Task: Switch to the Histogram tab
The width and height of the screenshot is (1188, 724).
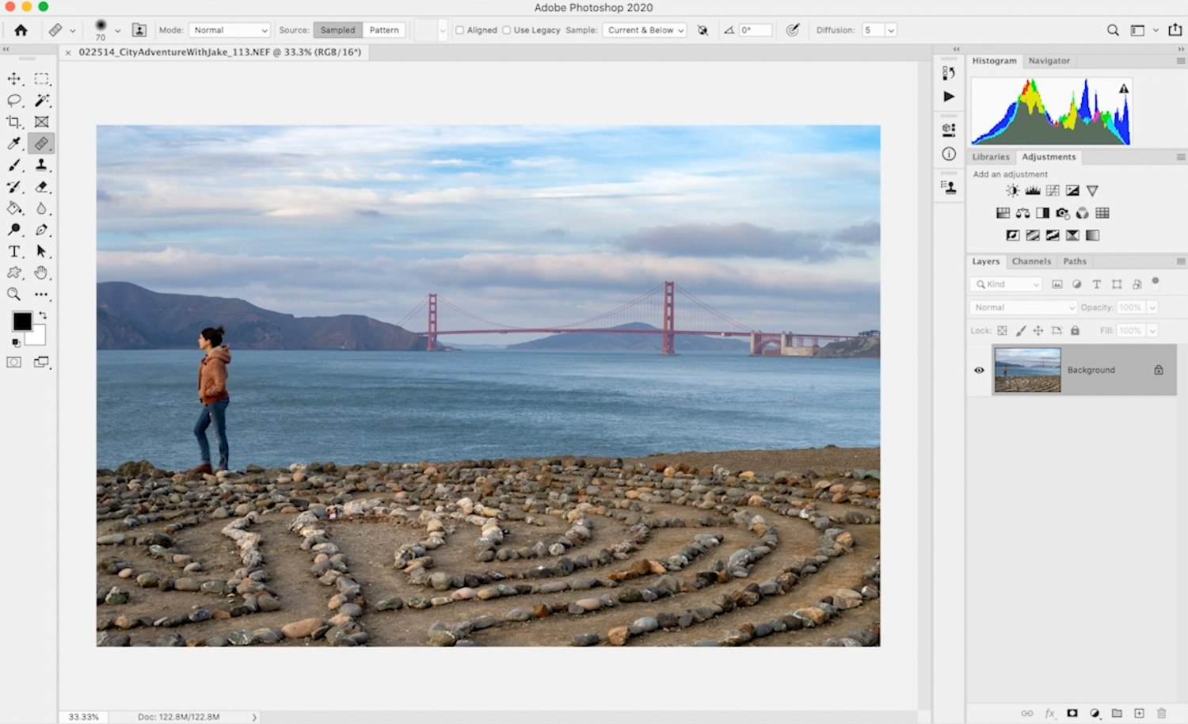Action: (x=994, y=61)
